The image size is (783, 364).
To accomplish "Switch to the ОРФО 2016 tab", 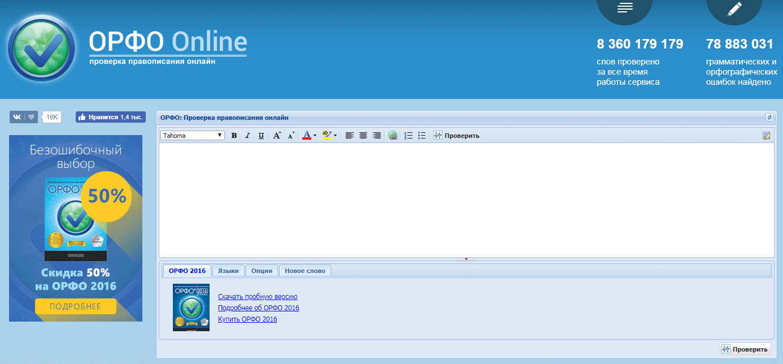I will (187, 271).
